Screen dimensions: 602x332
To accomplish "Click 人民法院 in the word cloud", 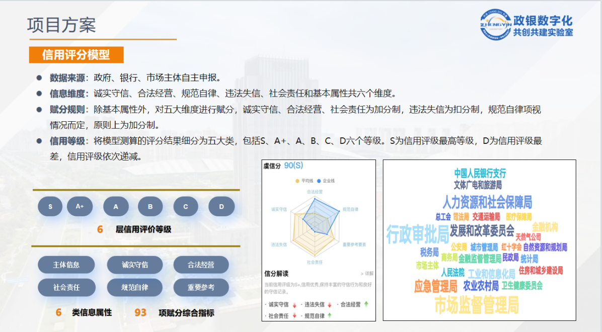I will tap(453, 273).
